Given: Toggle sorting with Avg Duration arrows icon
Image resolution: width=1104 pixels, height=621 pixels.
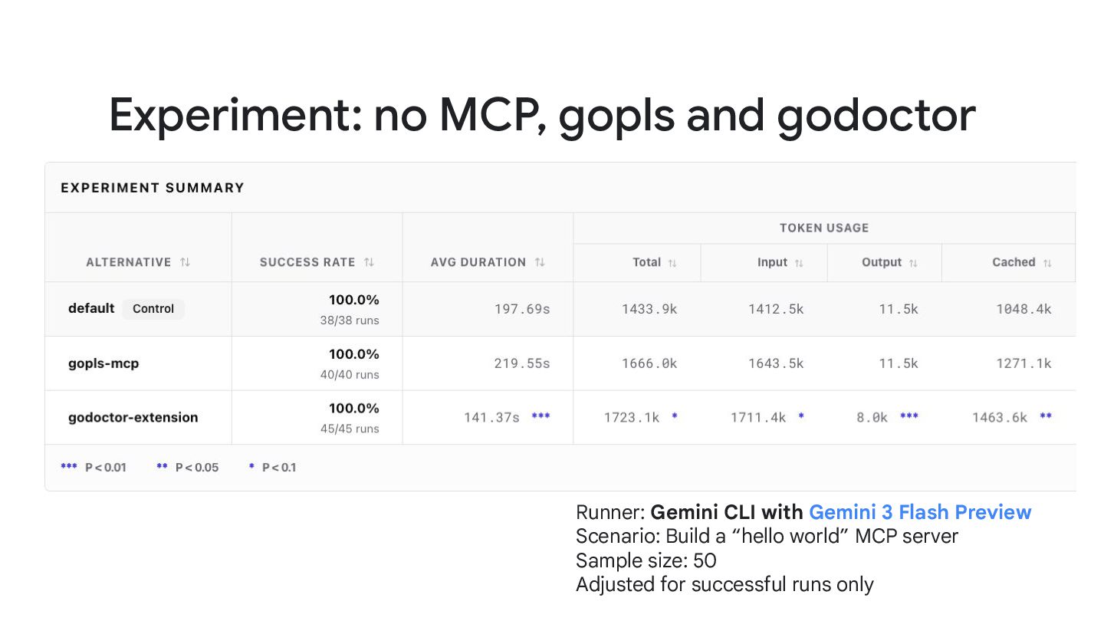Looking at the screenshot, I should tap(540, 262).
